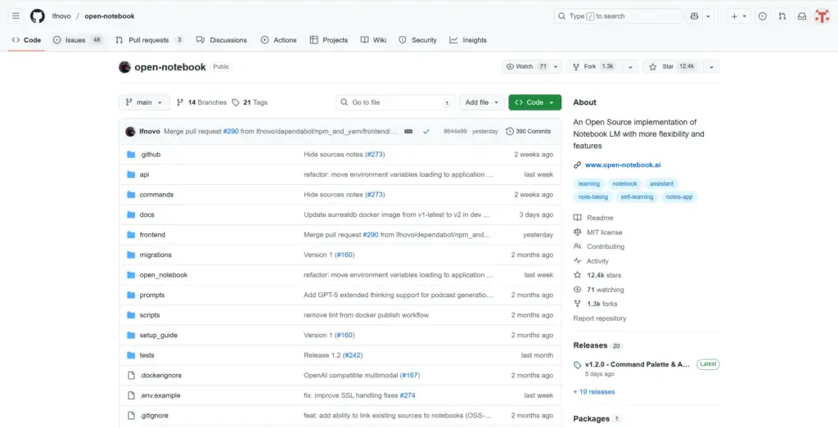This screenshot has height=428, width=838.
Task: Open the Discussions tab
Action: click(x=222, y=40)
